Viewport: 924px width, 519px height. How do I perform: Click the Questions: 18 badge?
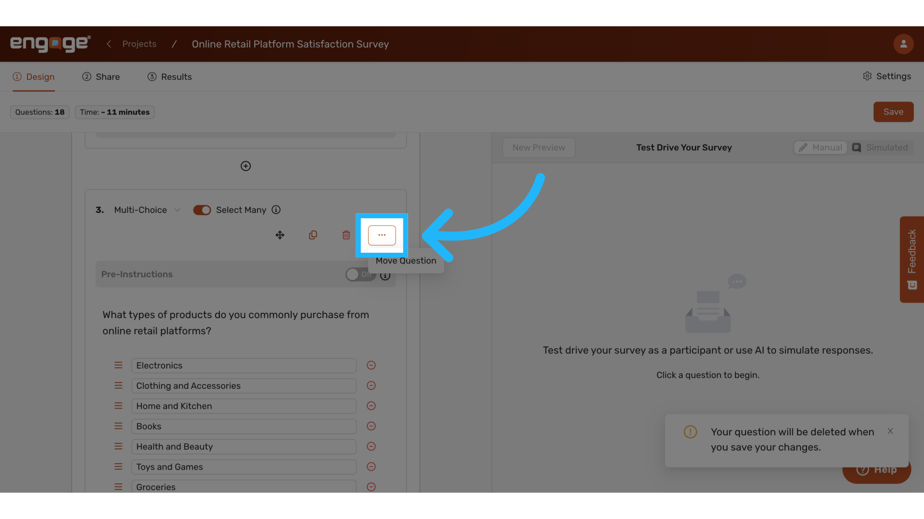coord(40,112)
